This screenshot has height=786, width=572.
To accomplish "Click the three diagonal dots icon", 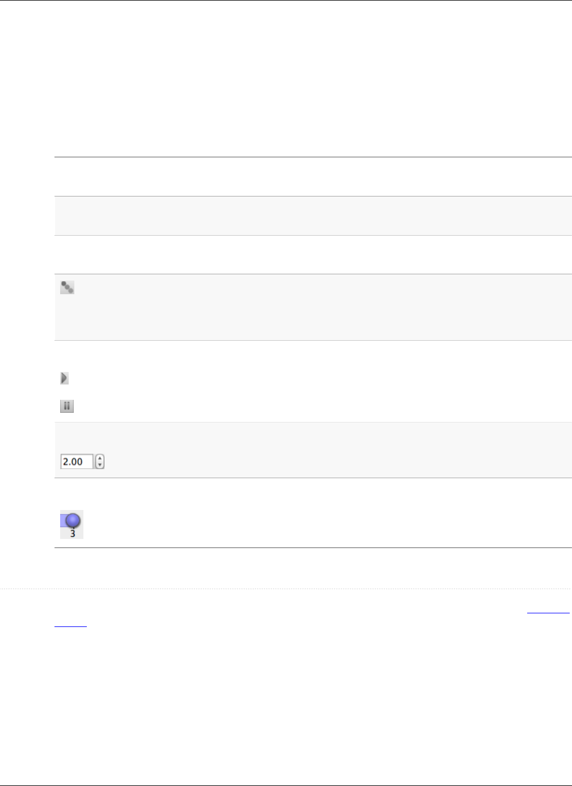I will tap(67, 288).
